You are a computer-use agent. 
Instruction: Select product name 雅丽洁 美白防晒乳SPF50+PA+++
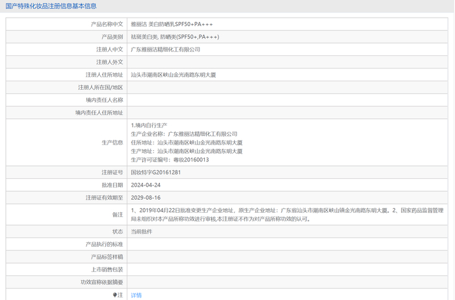point(172,24)
